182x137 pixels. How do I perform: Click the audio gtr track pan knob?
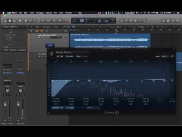pos(65,37)
